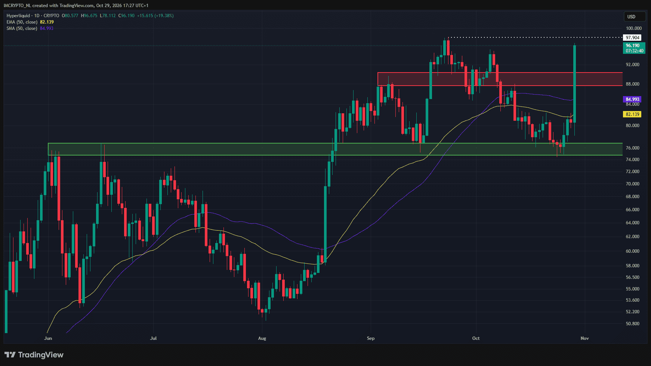Click the SMA (50, close) indicator label

(x=22, y=28)
